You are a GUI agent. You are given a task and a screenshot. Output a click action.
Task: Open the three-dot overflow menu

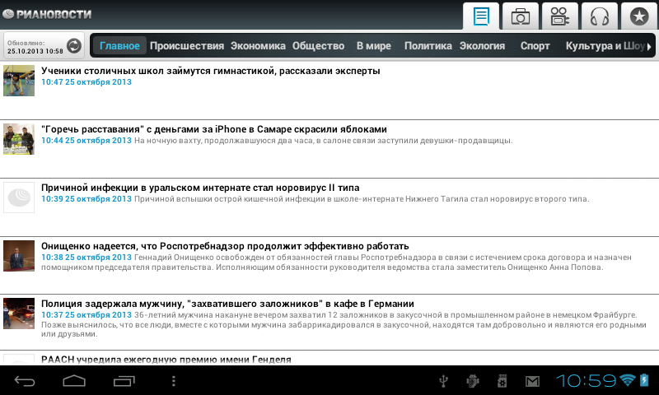(x=173, y=380)
